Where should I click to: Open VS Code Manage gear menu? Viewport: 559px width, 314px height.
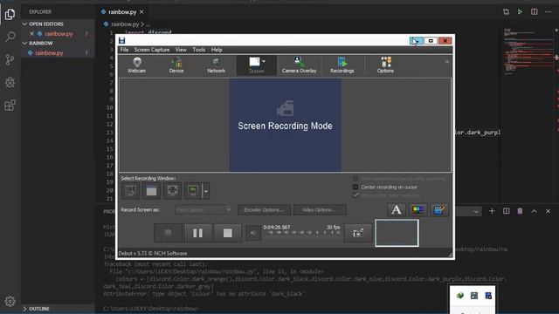pos(10,301)
